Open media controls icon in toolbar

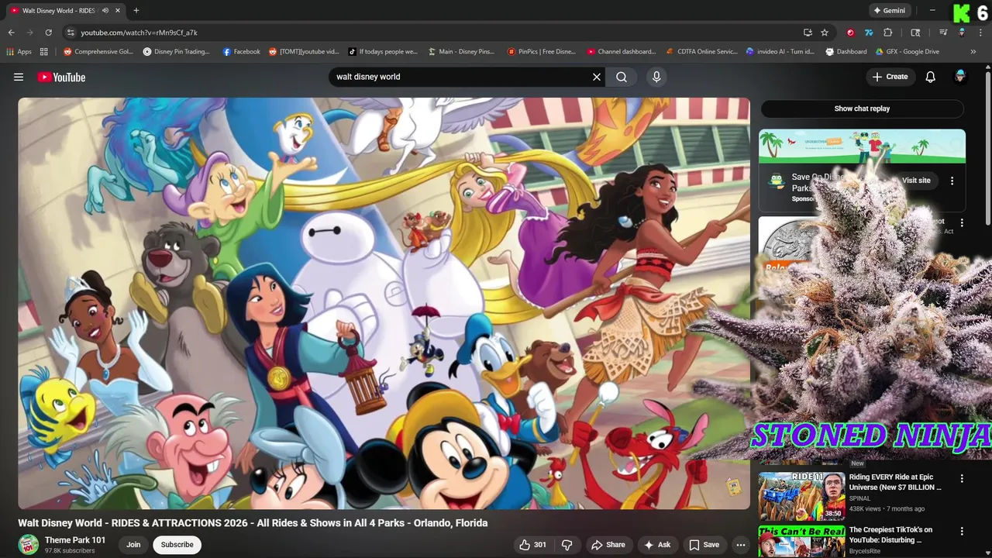[943, 33]
